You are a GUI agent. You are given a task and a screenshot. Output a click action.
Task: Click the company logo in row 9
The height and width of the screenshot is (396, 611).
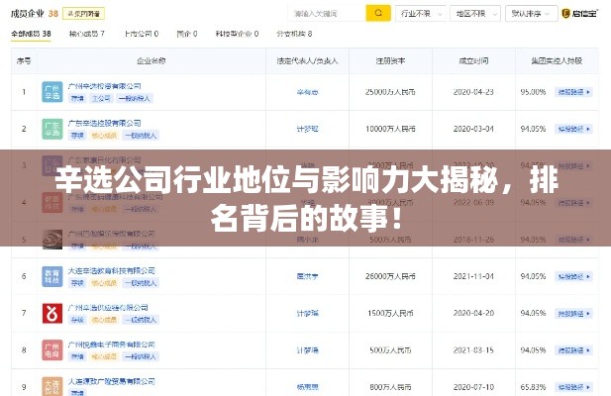52,385
